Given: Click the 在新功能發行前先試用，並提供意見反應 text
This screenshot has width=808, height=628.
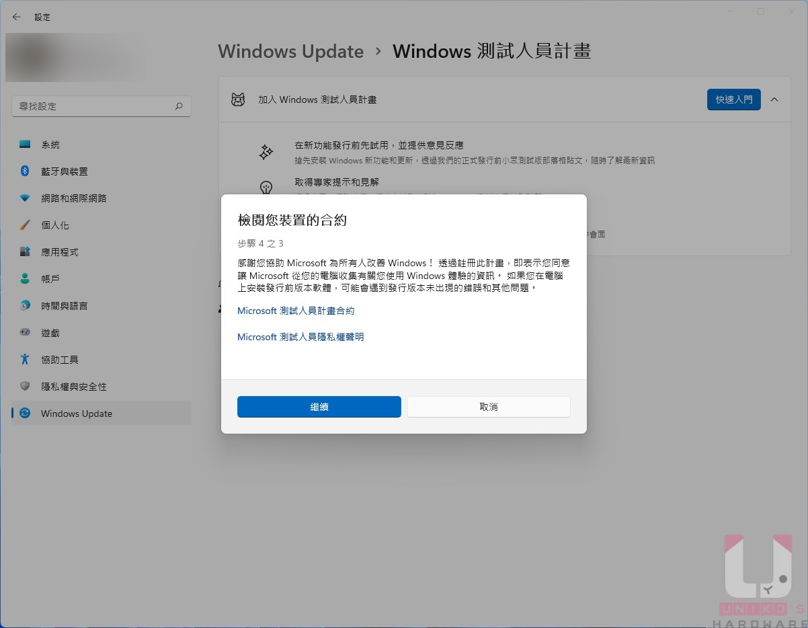Looking at the screenshot, I should coord(379,145).
